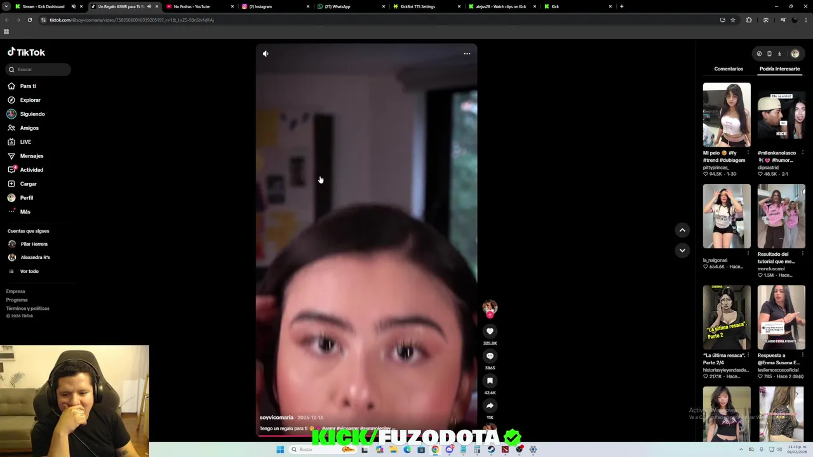This screenshot has height=457, width=813.
Task: Show hidden system tray icons chevron
Action: 741,449
